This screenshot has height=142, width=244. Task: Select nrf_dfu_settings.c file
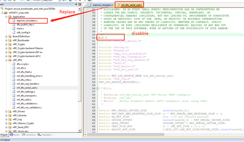pos(26,92)
